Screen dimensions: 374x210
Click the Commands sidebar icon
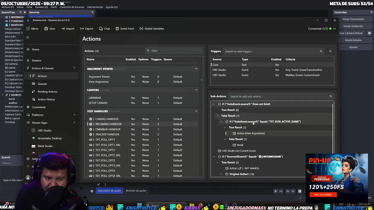click(28, 107)
